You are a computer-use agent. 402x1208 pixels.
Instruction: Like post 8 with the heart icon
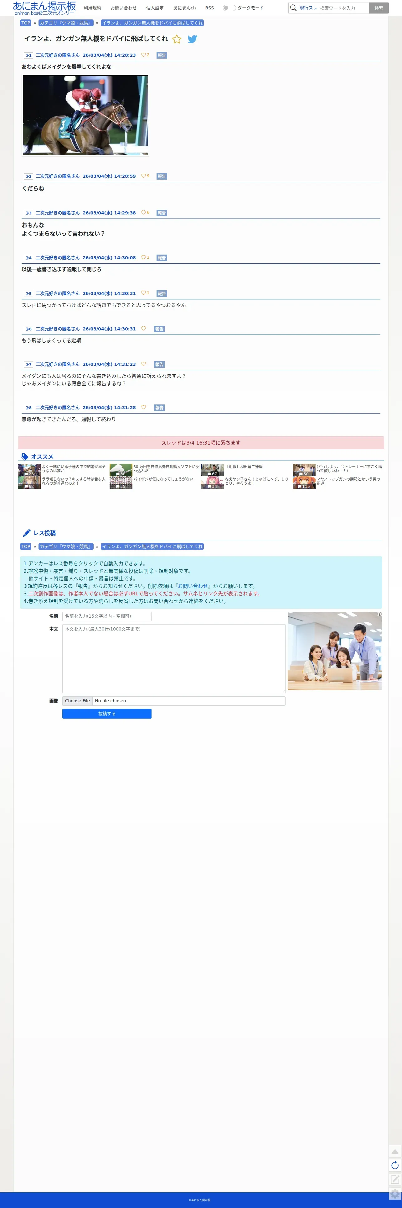(x=143, y=407)
